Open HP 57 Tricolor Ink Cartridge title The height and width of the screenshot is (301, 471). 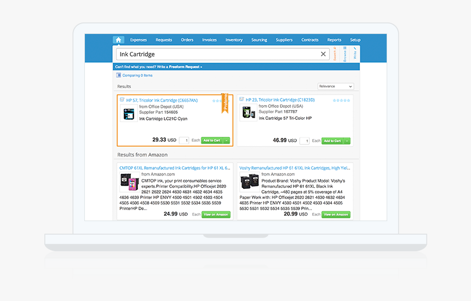[x=162, y=100]
